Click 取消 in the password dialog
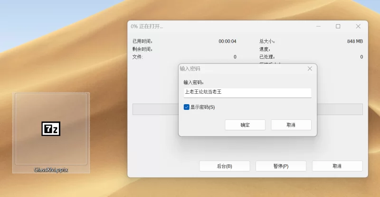This screenshot has width=380, height=197. (x=291, y=125)
